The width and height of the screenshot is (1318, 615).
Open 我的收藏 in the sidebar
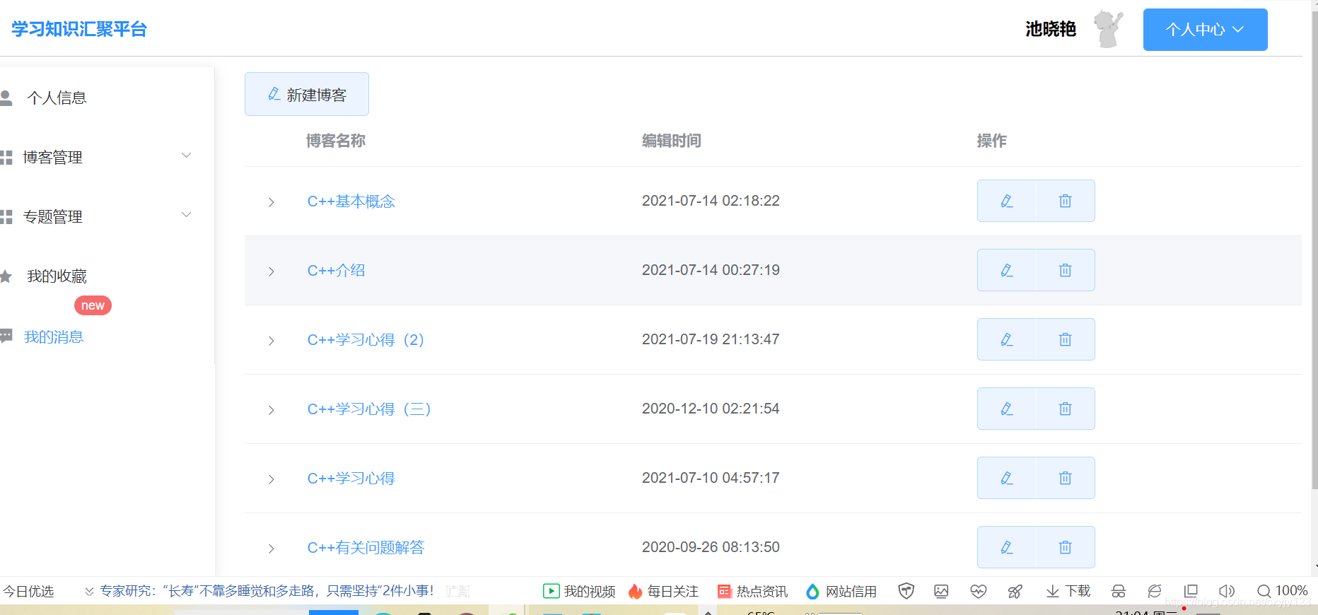click(x=57, y=276)
